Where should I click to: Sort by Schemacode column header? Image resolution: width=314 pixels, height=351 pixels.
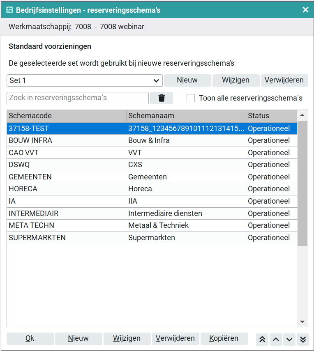[x=66, y=116]
